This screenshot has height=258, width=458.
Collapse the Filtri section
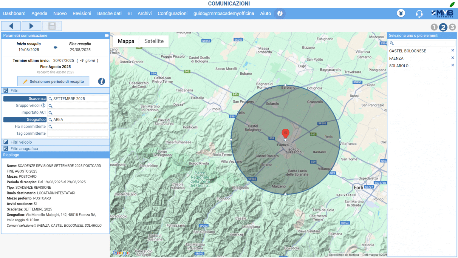(14, 90)
